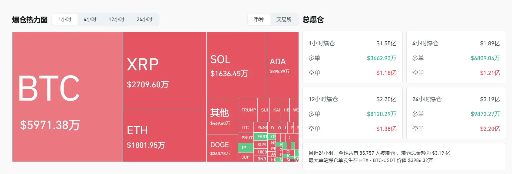Toggle view to 币种
Screen dimensions: 512x174
(x=259, y=20)
